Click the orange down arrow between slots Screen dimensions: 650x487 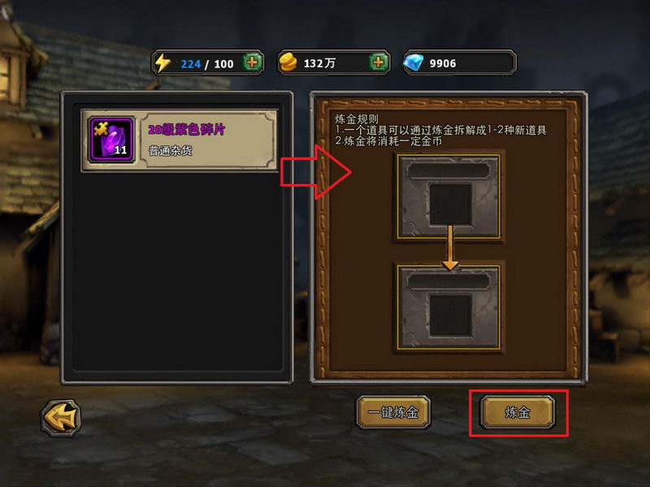pyautogui.click(x=450, y=248)
